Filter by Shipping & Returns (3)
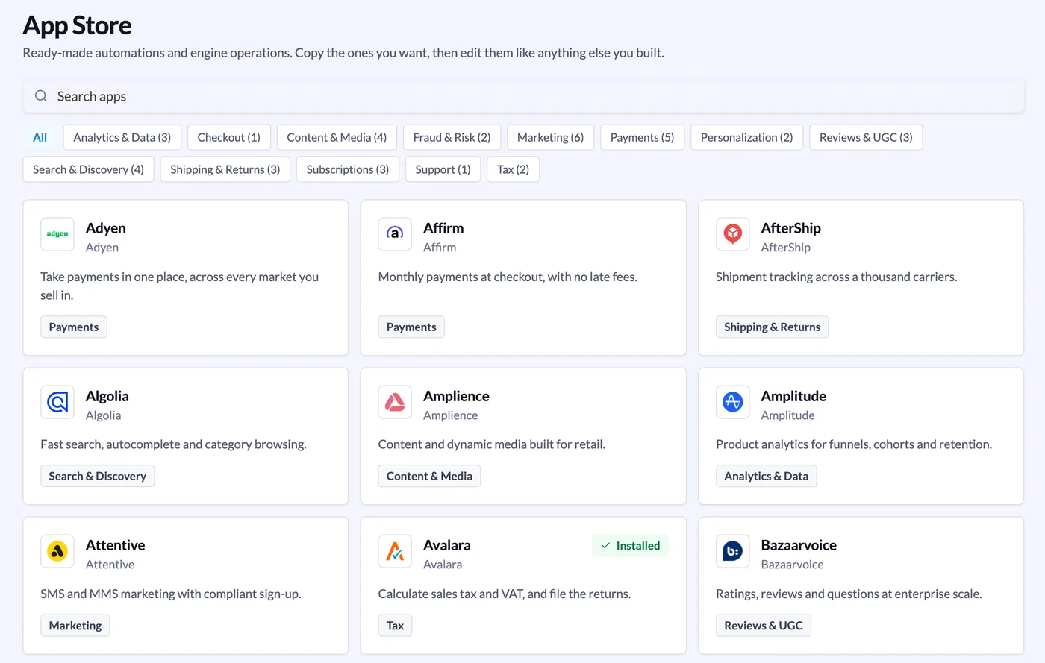 pos(225,169)
